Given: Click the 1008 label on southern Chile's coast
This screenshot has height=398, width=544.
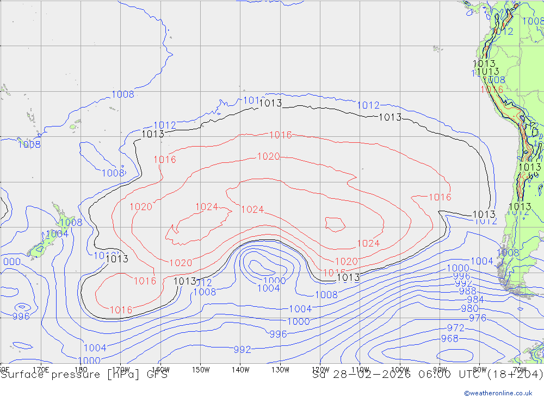Looking at the screenshot, I should pyautogui.click(x=508, y=252).
